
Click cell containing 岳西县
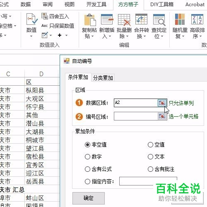coord(42,181)
